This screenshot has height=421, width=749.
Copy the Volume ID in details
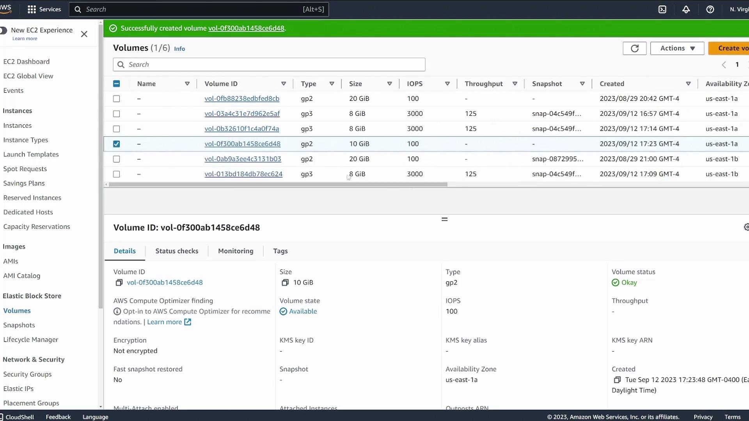119,283
